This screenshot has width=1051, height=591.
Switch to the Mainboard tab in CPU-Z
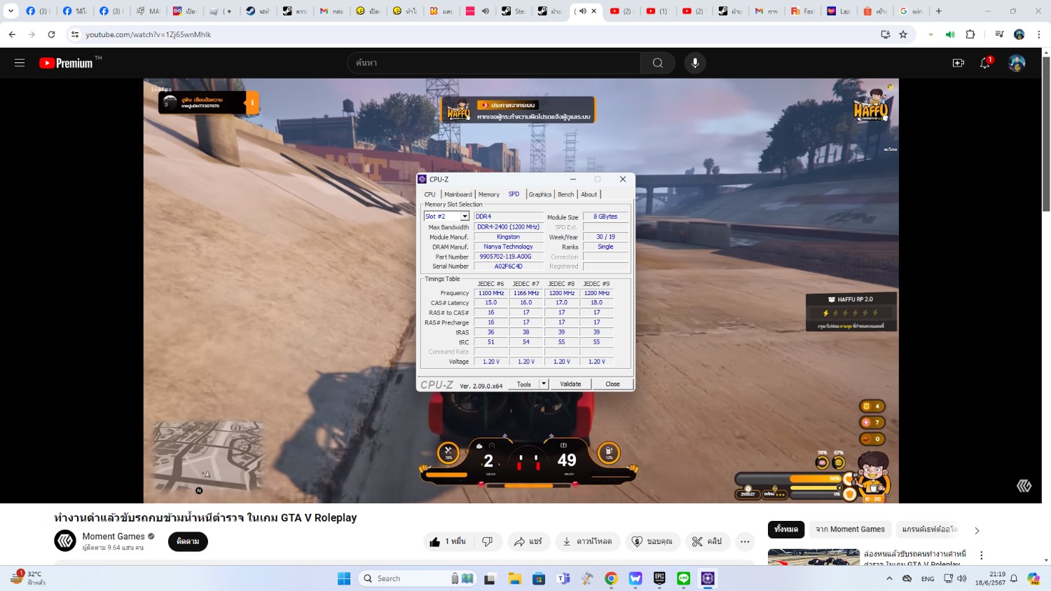click(x=458, y=194)
